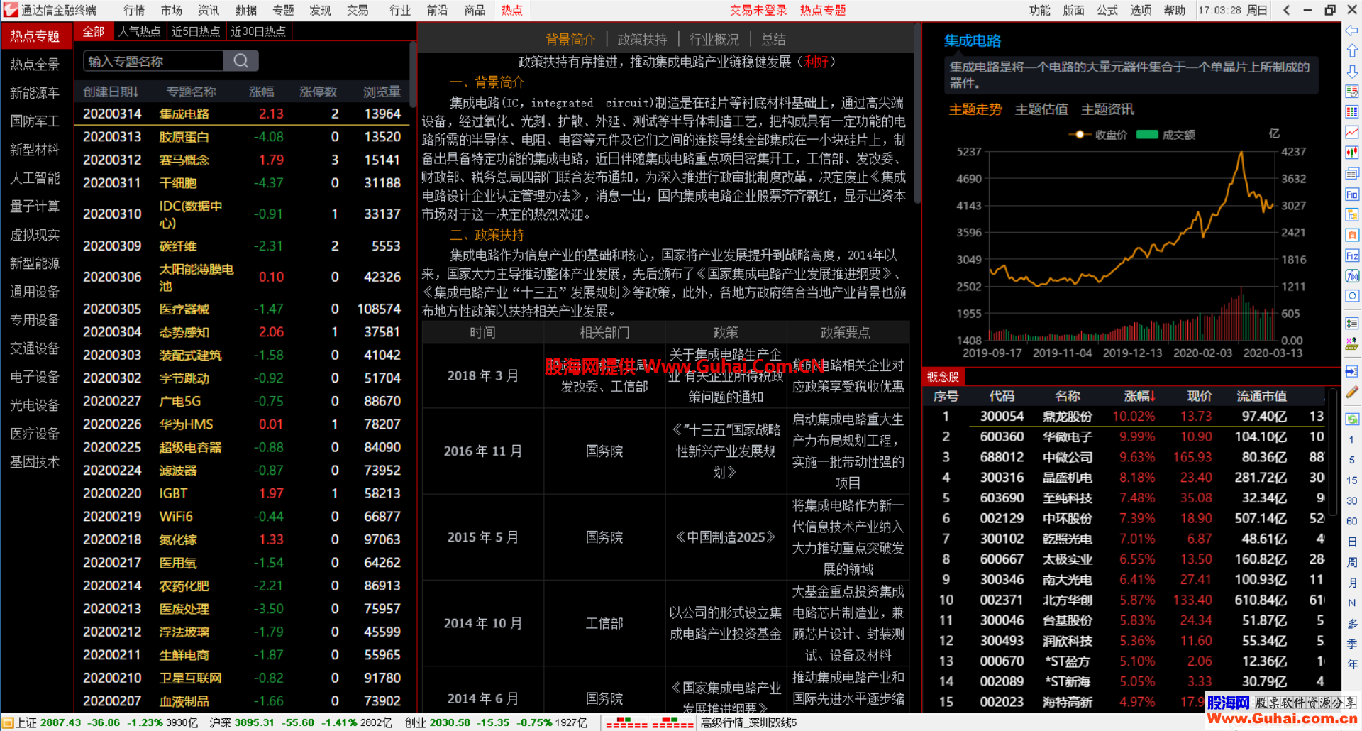Open the 行情 menu
The image size is (1362, 731).
[134, 10]
